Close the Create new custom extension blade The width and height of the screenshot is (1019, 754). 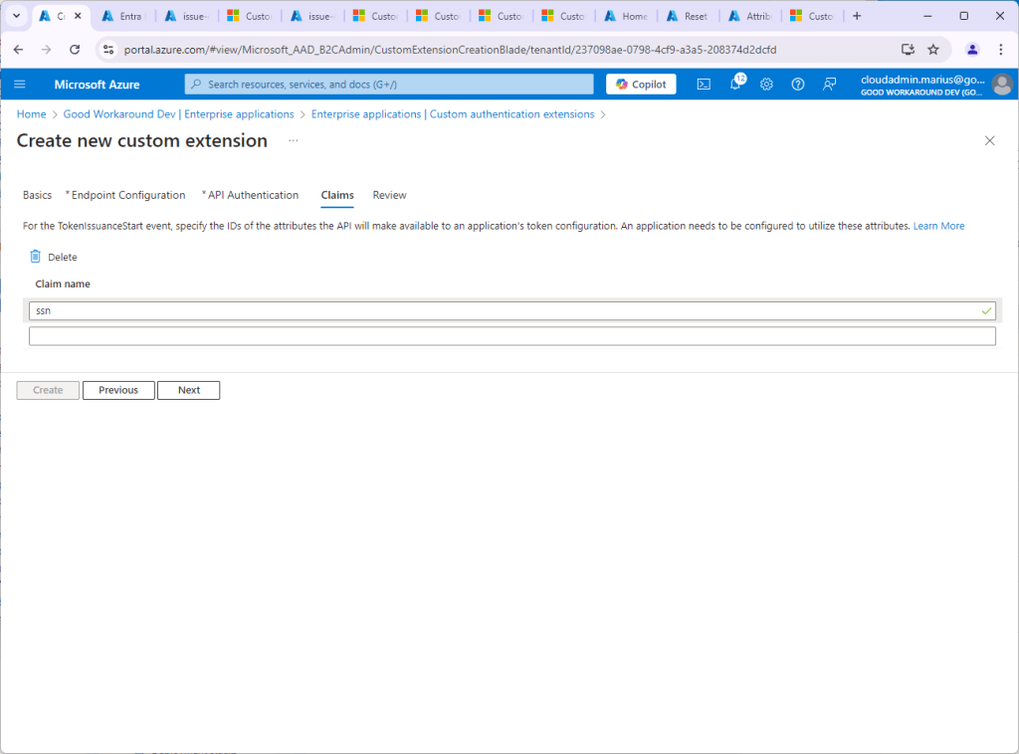click(x=989, y=141)
